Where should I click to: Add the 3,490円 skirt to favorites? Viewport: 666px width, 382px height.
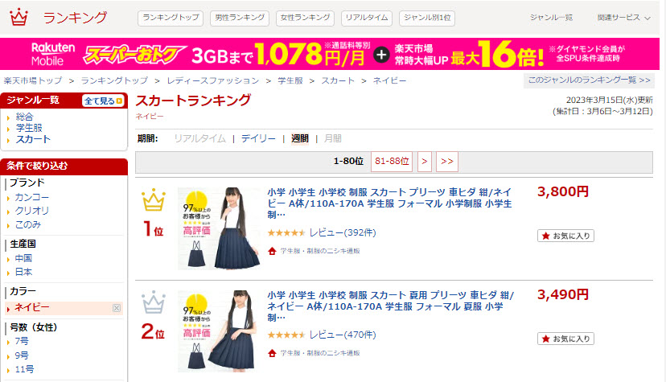[565, 339]
